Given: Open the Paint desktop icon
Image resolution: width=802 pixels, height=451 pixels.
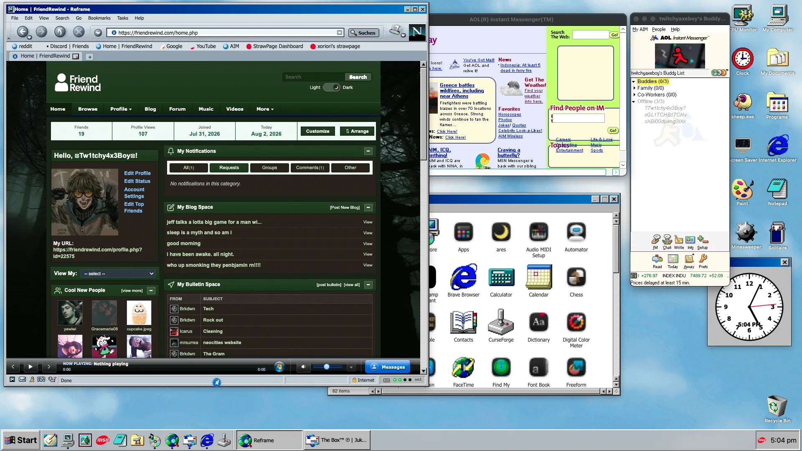Looking at the screenshot, I should 742,192.
